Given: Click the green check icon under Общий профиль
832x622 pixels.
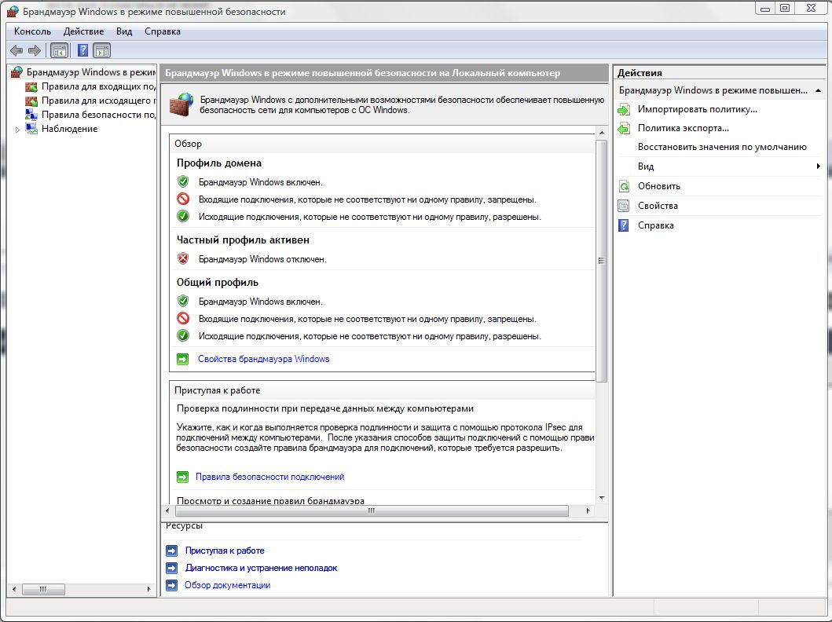Looking at the screenshot, I should (x=183, y=335).
